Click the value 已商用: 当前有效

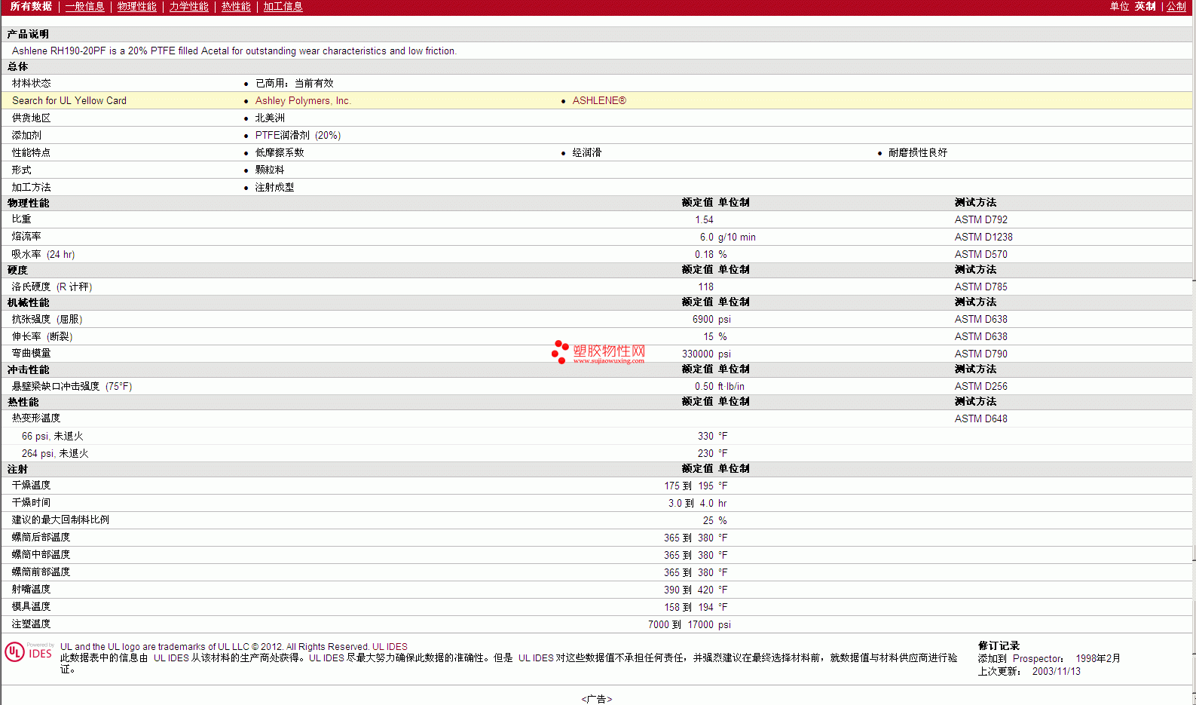(294, 84)
